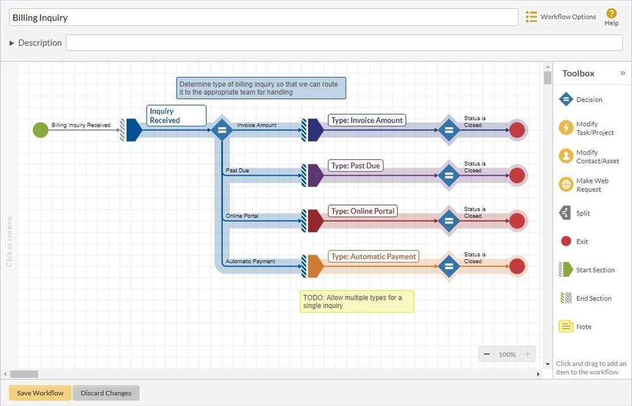The image size is (632, 406).
Task: Save the workflow
Action: pos(39,393)
